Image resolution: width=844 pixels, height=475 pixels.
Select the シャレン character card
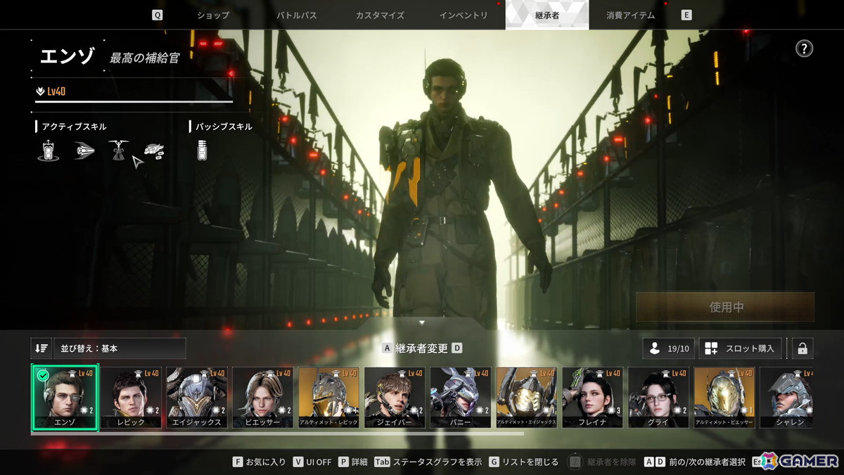(786, 398)
